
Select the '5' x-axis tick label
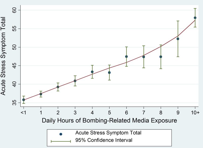(109, 112)
